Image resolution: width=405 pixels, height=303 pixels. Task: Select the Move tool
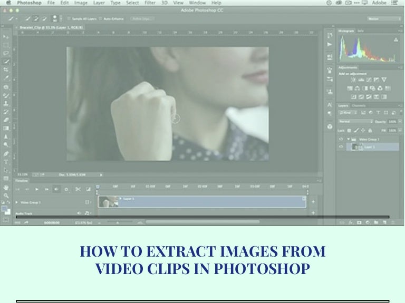[x=6, y=37]
